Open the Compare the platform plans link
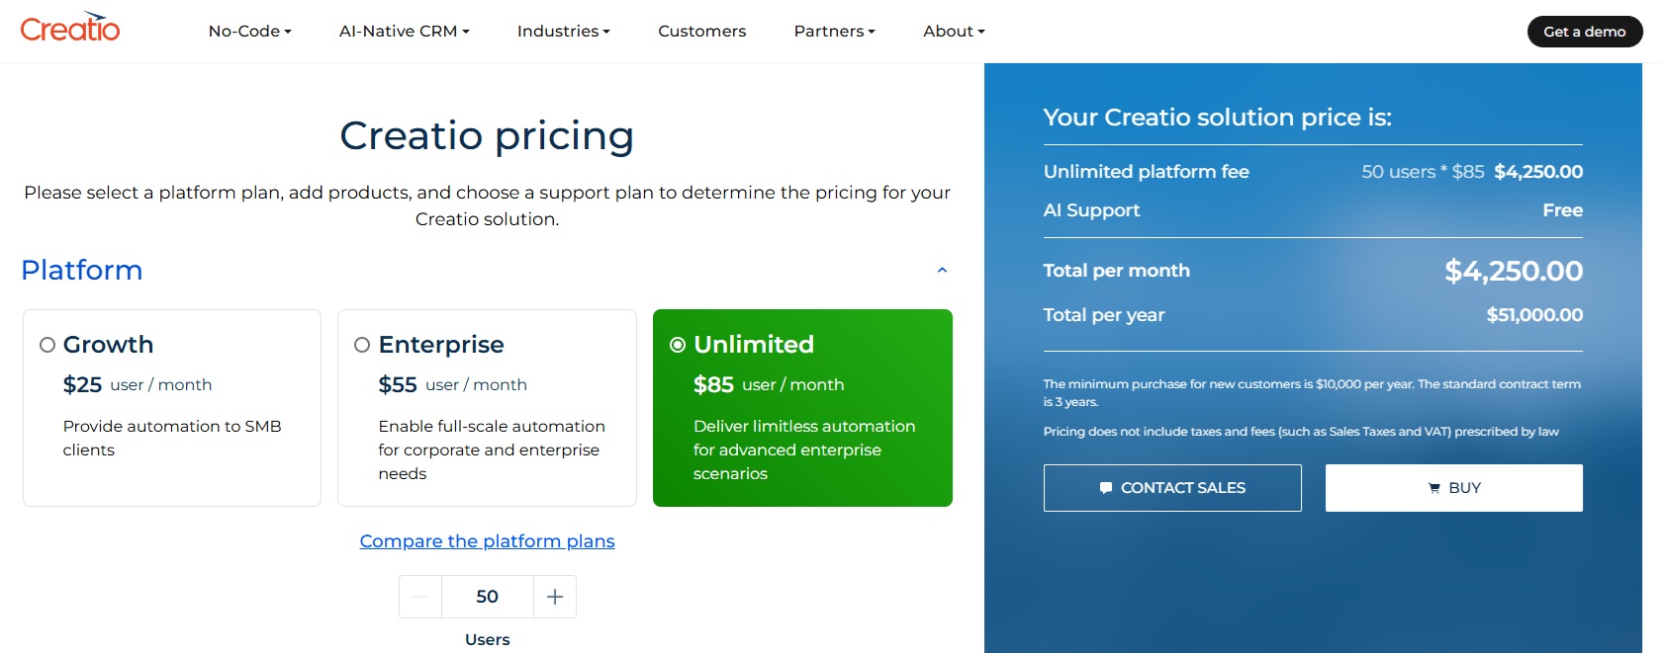Image resolution: width=1662 pixels, height=653 pixels. click(487, 540)
